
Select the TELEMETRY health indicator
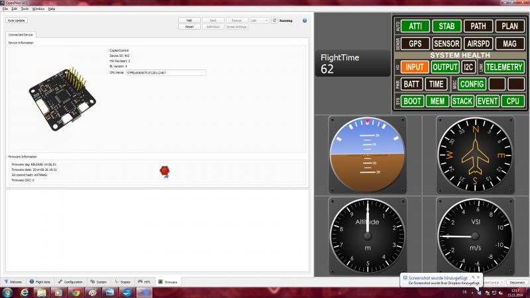[504, 67]
